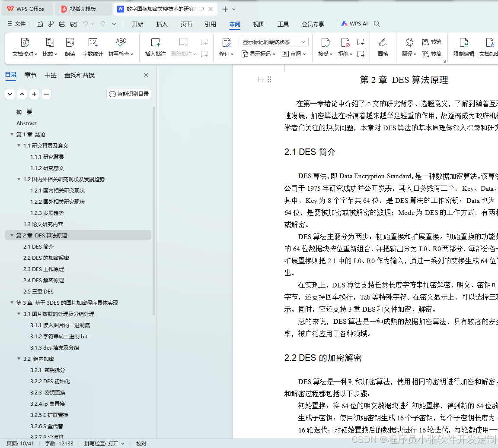This screenshot has height=448, width=498.
Task: Click 页面: 10/41 in status bar
Action: (20, 444)
